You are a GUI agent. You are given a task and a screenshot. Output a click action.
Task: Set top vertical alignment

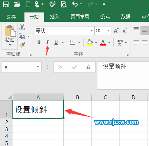[136, 29]
